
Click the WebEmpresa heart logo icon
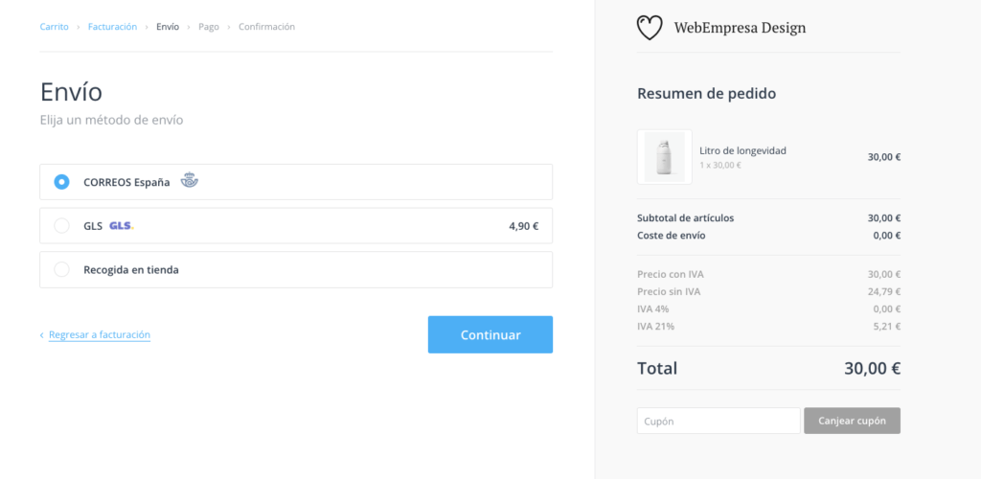coord(650,28)
